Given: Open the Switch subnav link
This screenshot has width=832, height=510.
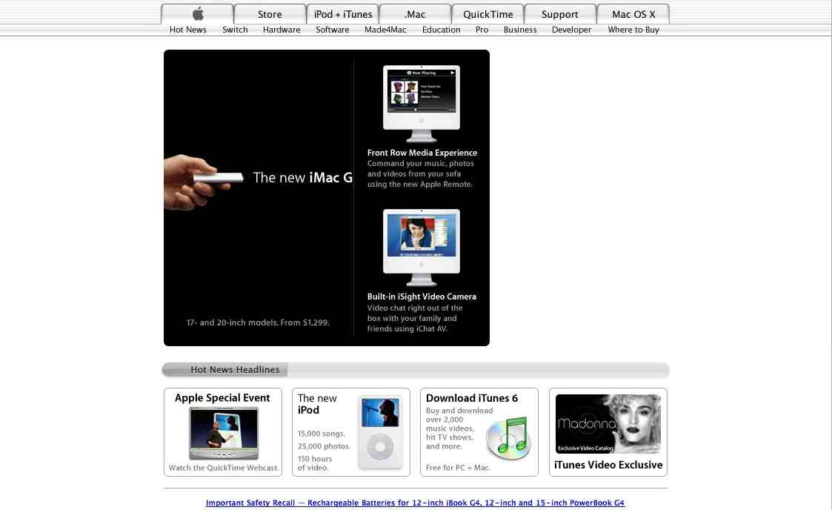Looking at the screenshot, I should [235, 30].
